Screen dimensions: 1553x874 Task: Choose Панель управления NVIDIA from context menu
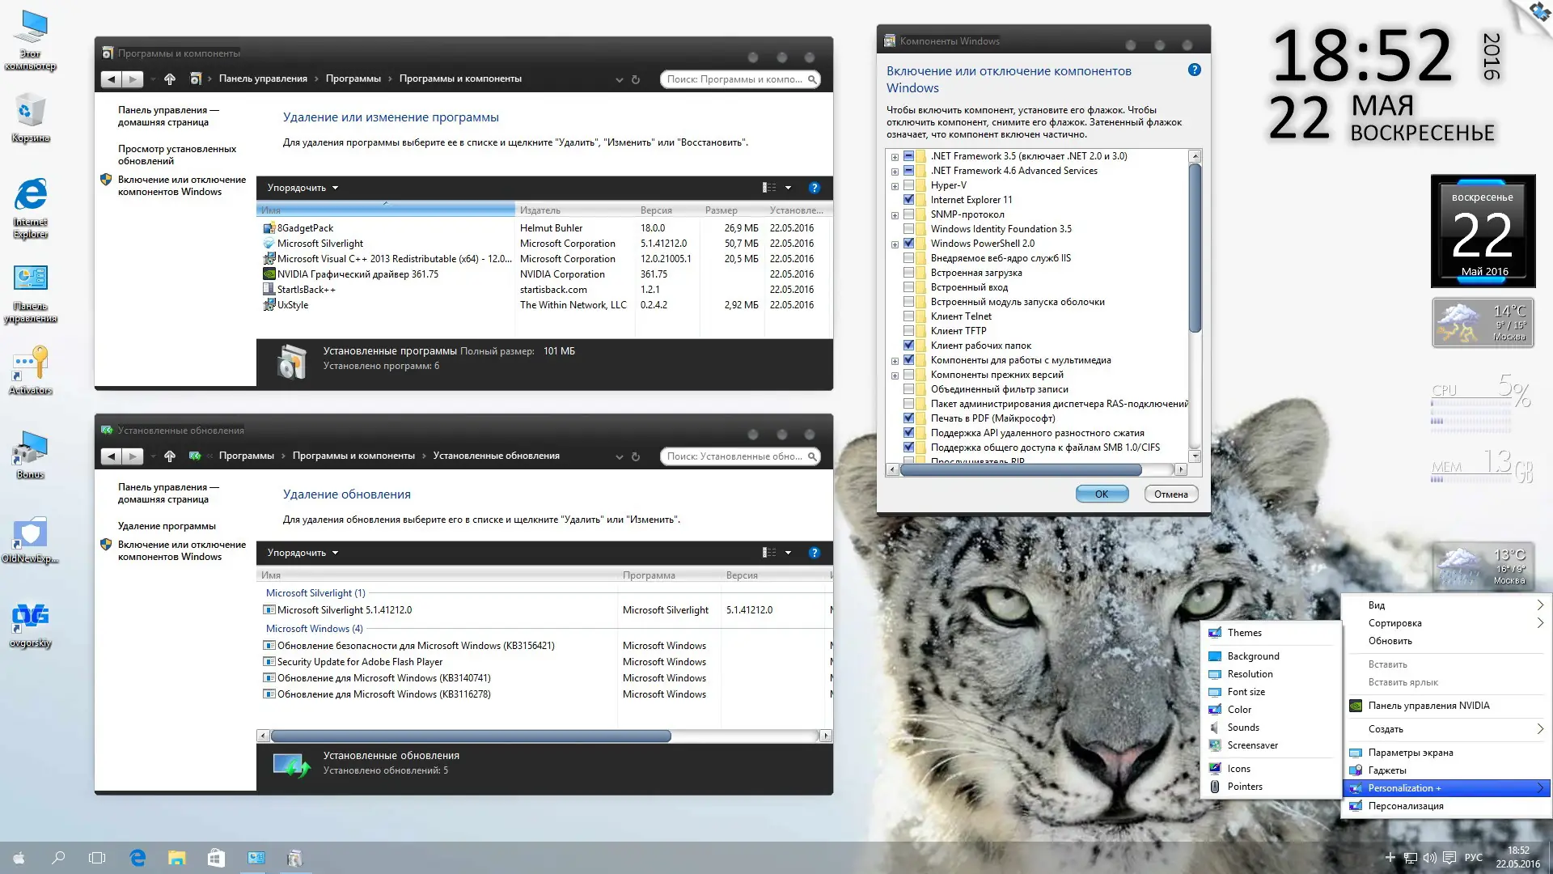(x=1428, y=706)
